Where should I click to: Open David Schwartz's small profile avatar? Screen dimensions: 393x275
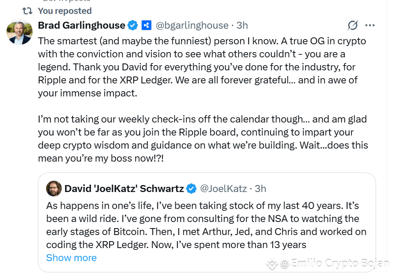[x=54, y=189]
